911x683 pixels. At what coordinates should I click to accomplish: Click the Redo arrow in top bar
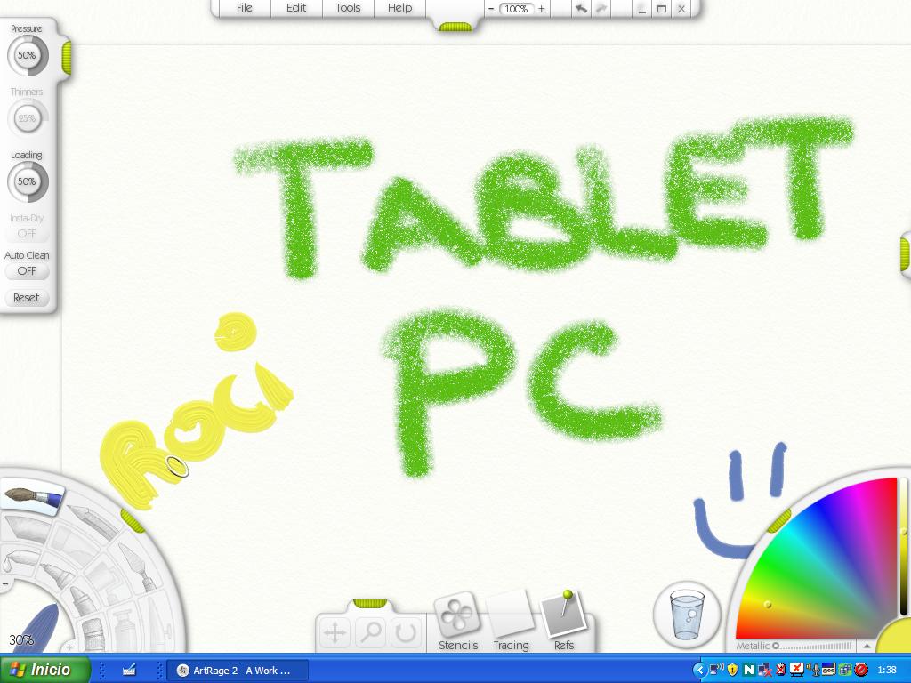tap(601, 9)
